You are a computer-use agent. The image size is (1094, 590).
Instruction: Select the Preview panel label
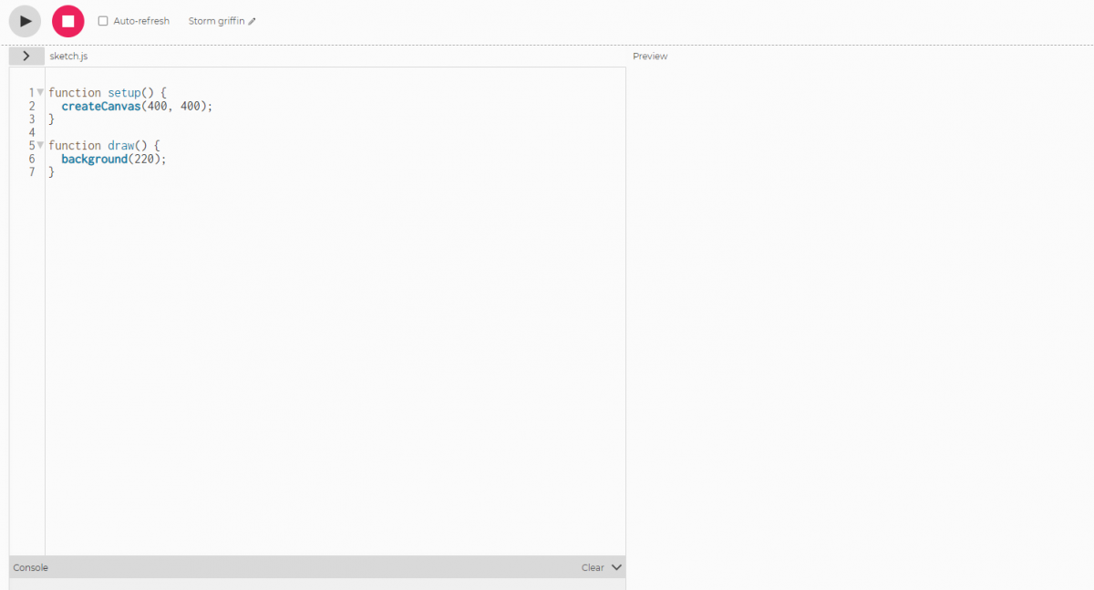pyautogui.click(x=650, y=57)
